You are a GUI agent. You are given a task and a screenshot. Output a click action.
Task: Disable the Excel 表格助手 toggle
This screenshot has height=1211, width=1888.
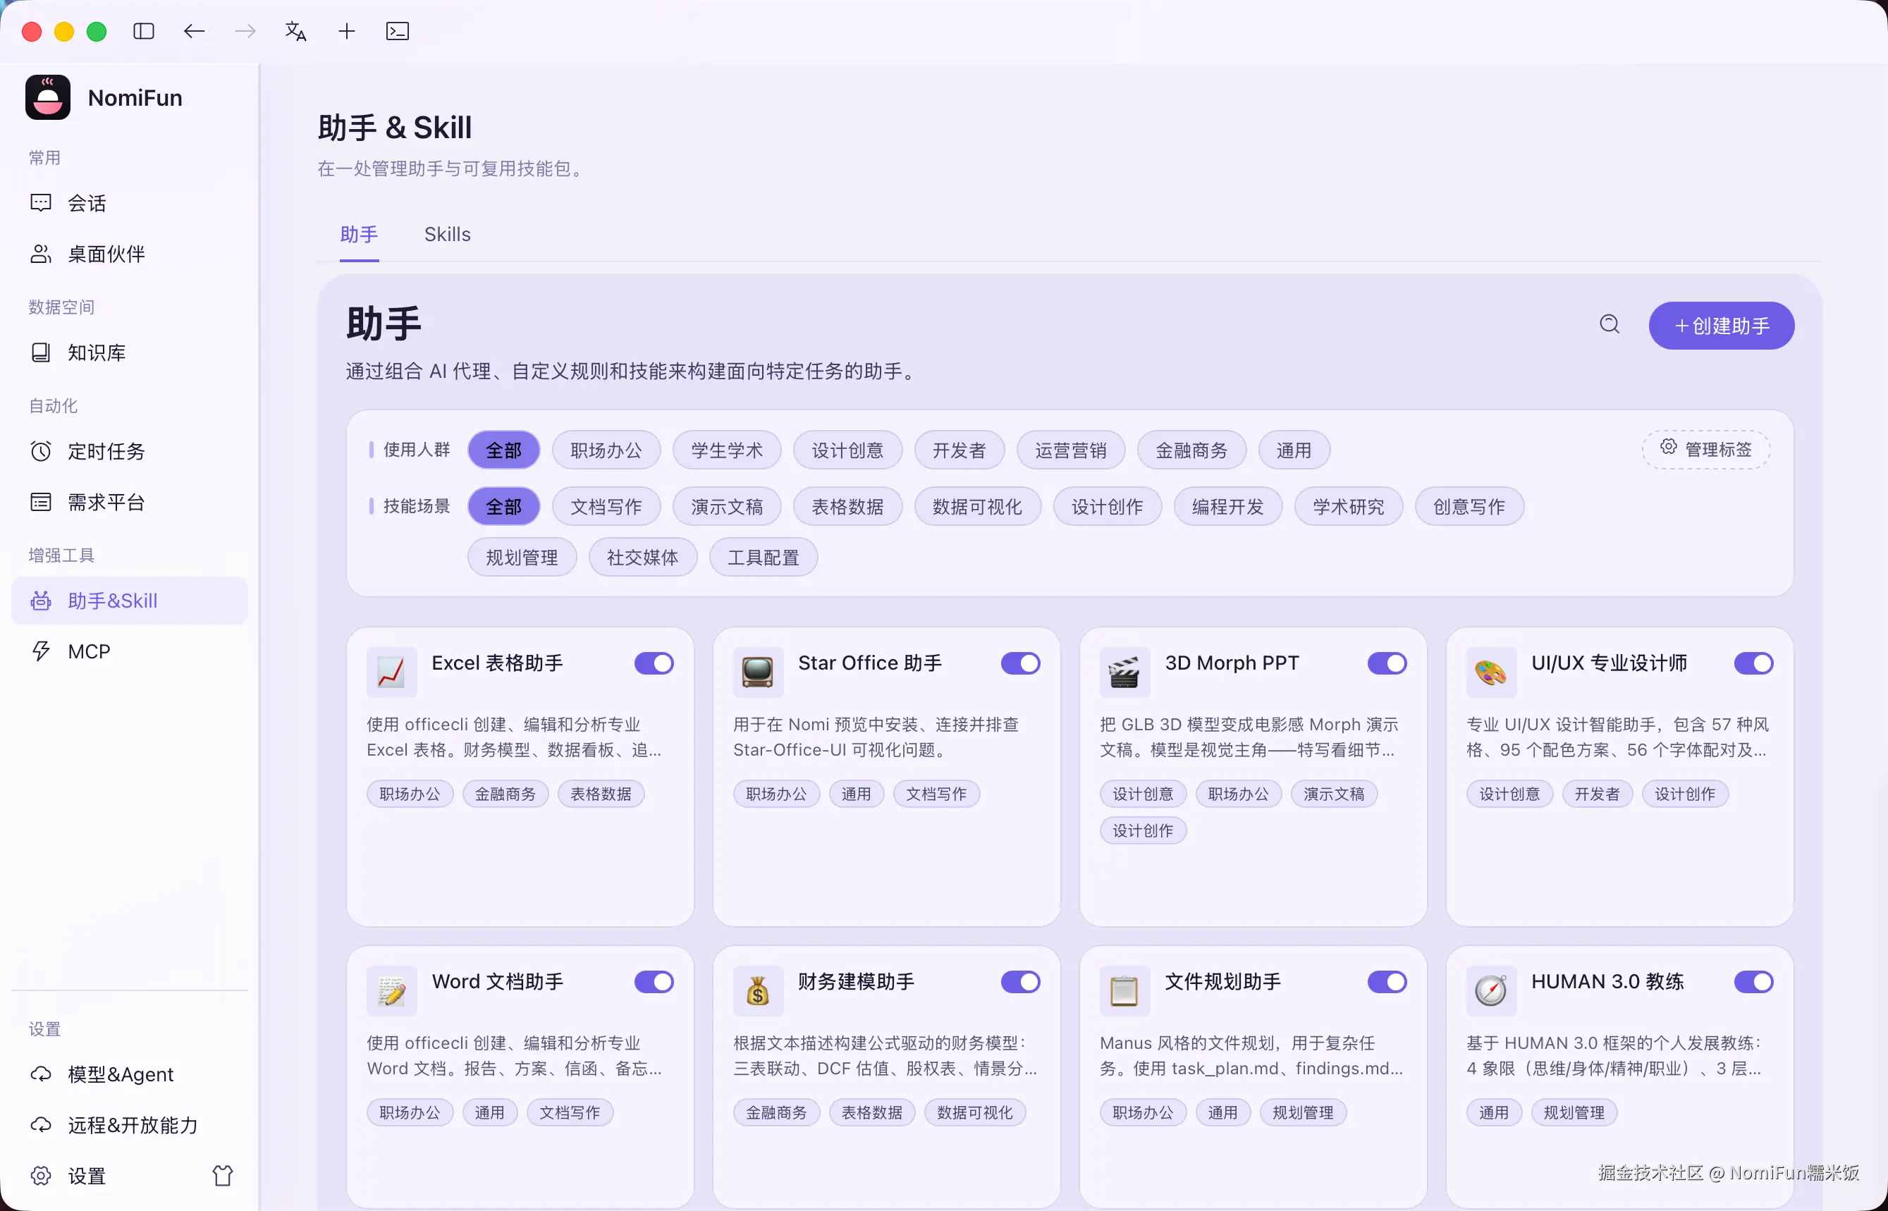click(x=654, y=664)
